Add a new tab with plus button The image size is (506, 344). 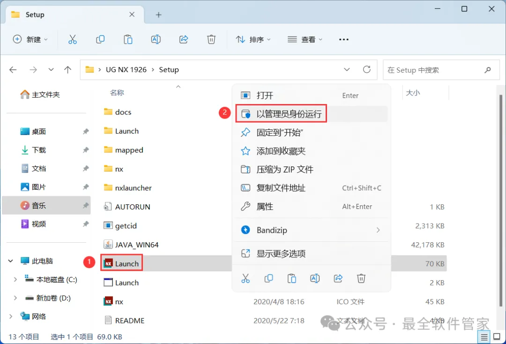[x=158, y=15]
